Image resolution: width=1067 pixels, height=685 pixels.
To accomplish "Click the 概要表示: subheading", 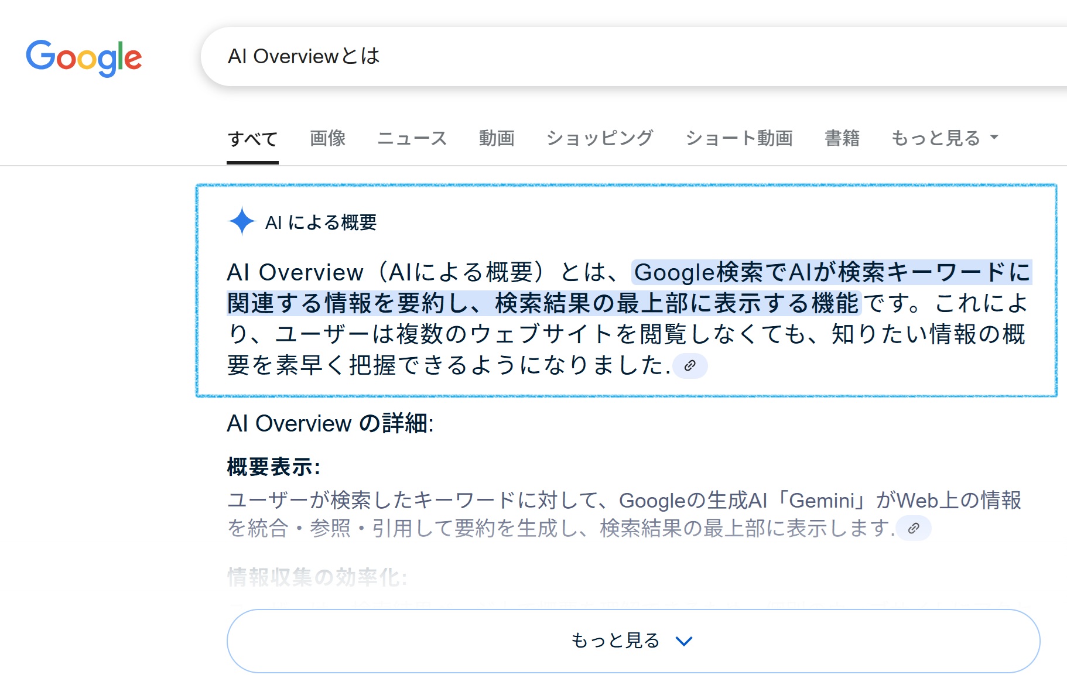I will 273,467.
